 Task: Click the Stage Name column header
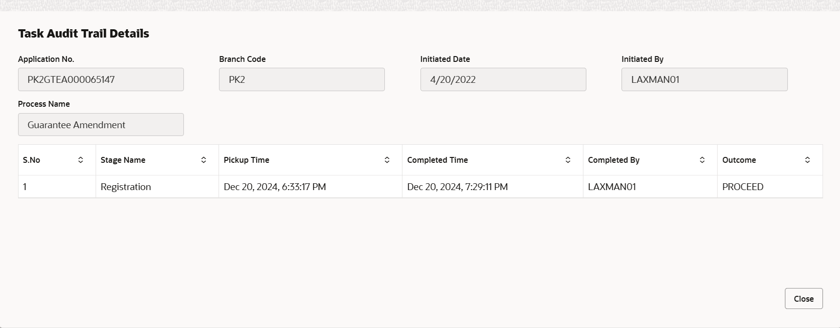[x=123, y=160]
